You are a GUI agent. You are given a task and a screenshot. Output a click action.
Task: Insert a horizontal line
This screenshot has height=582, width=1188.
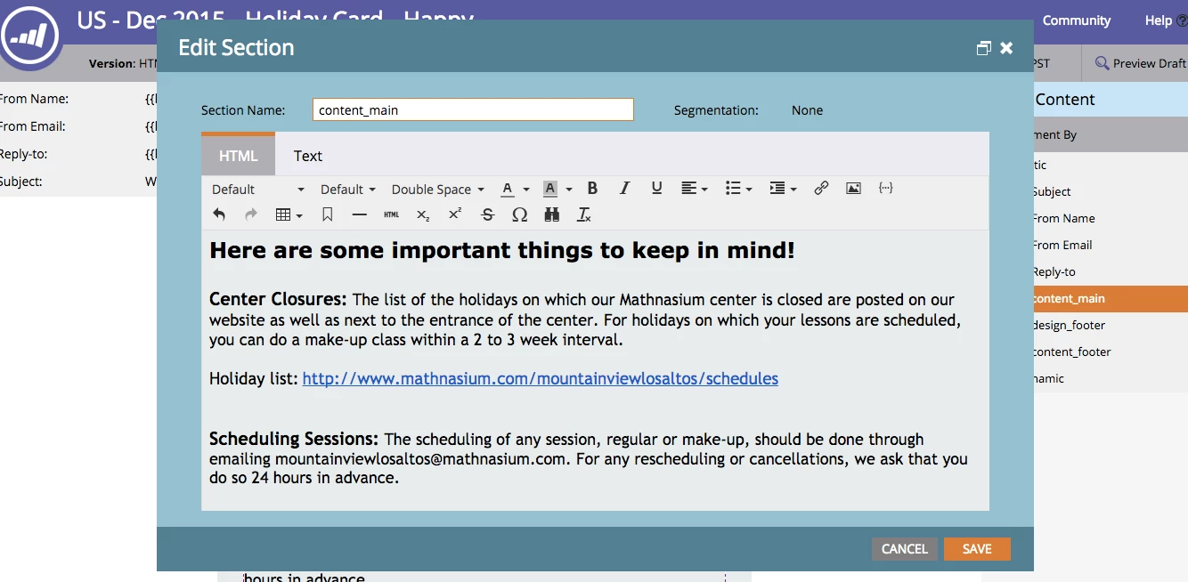tap(359, 214)
